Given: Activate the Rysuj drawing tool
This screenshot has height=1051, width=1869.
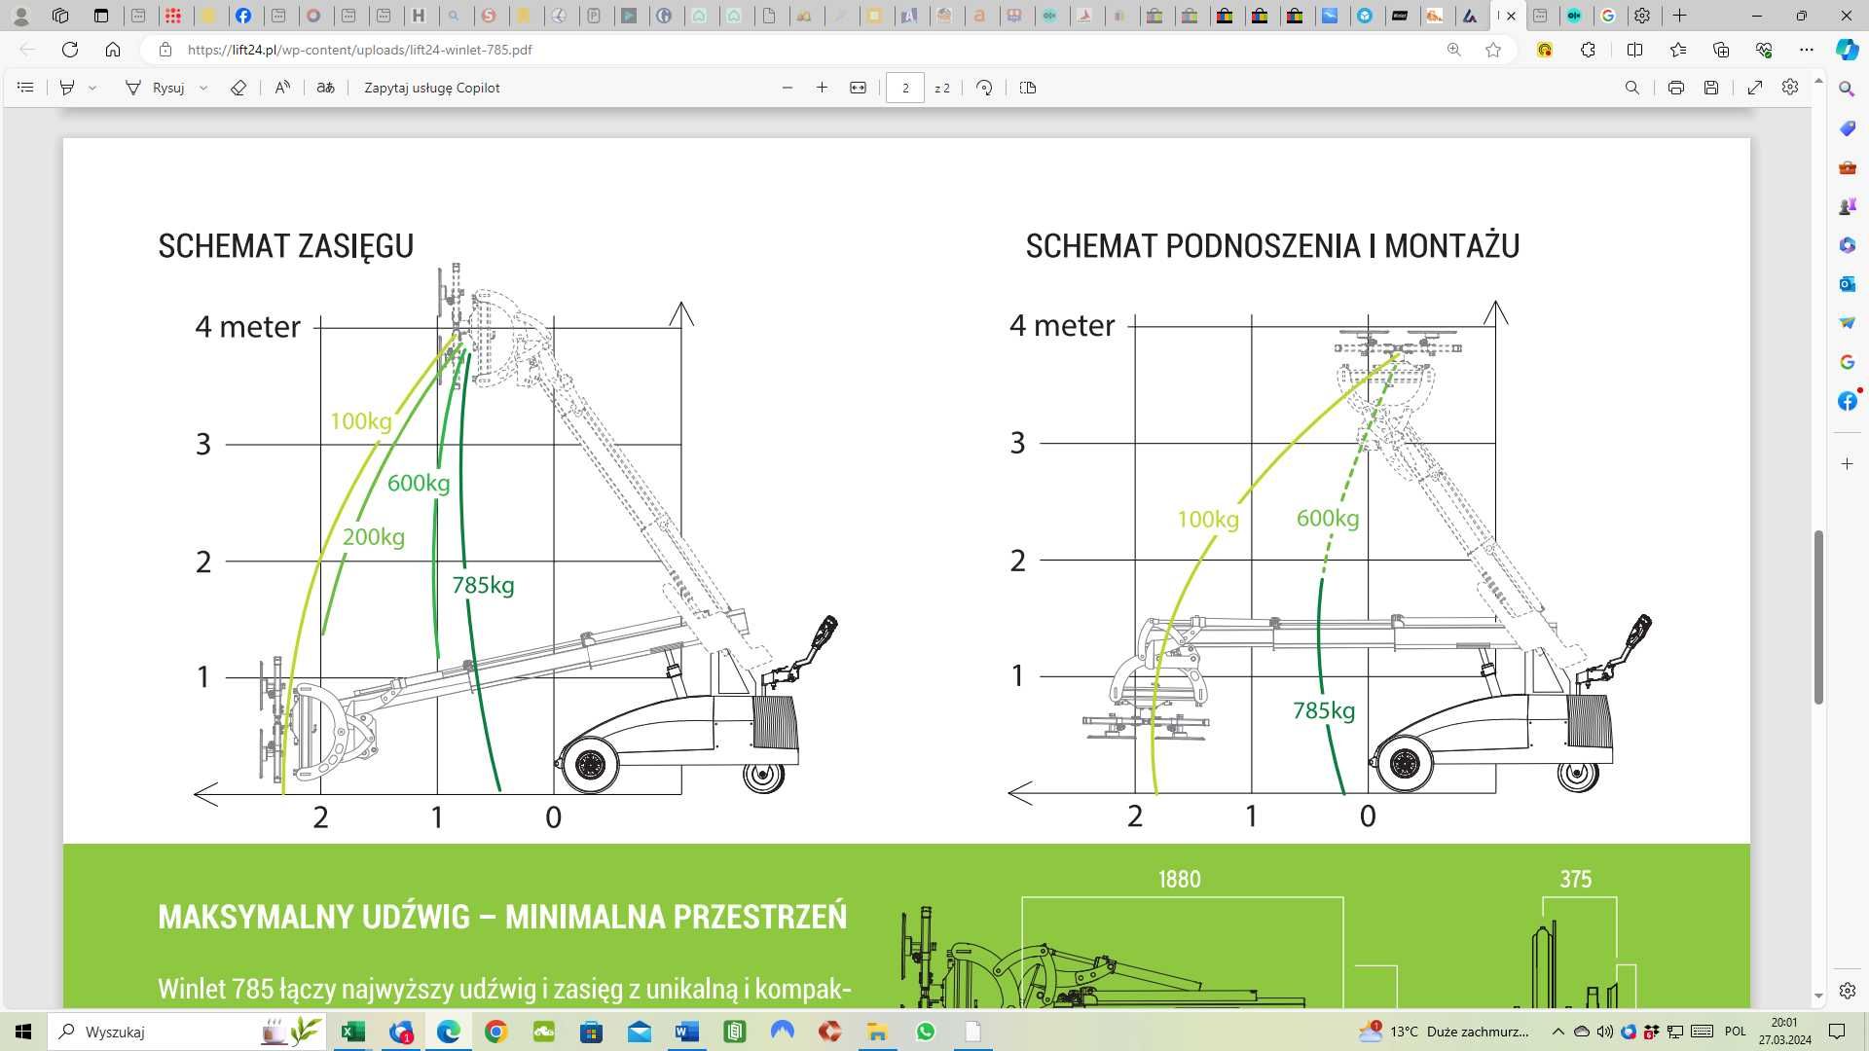Looking at the screenshot, I should coord(156,88).
